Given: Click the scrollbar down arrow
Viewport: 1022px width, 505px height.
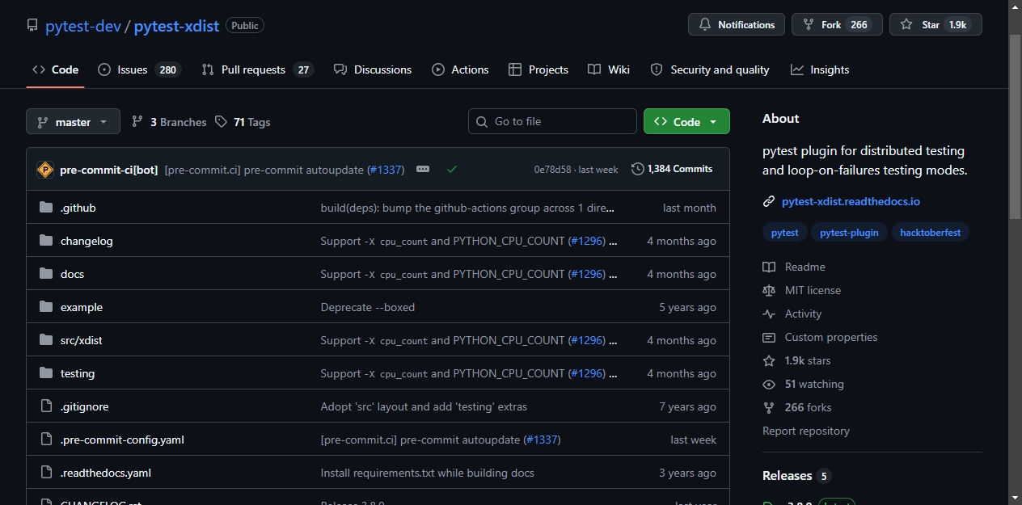Looking at the screenshot, I should [1015, 497].
